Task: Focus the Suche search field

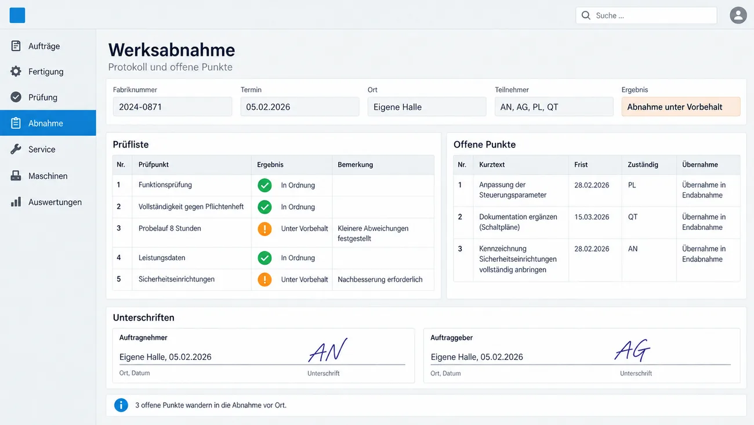Action: click(x=646, y=15)
